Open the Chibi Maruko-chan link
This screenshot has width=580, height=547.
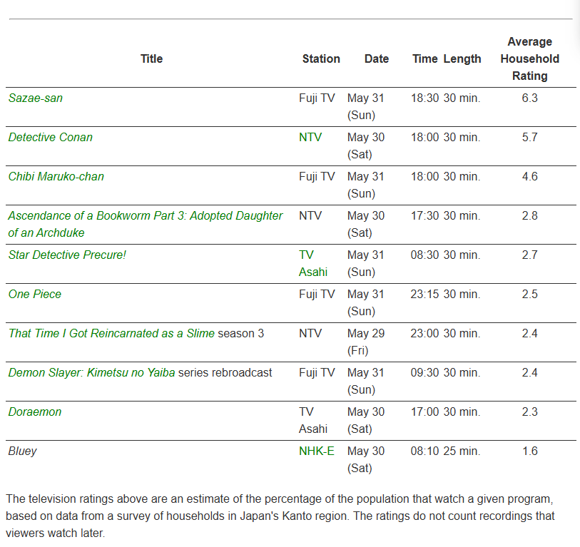point(56,176)
